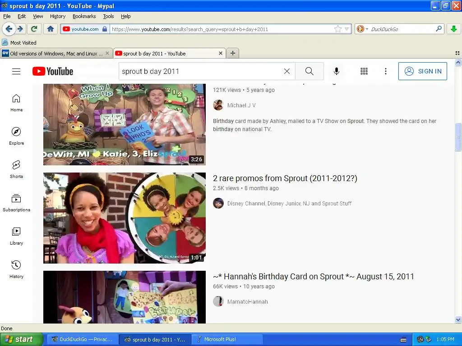Open the Help menu
This screenshot has height=346, width=462.
click(x=126, y=16)
